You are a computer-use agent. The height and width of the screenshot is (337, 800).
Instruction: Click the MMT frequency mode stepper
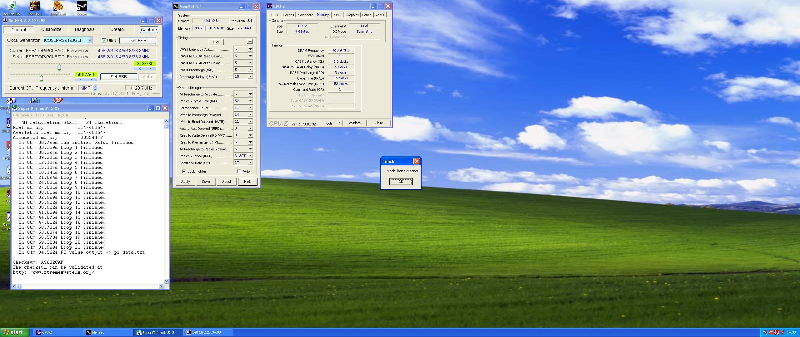point(95,88)
